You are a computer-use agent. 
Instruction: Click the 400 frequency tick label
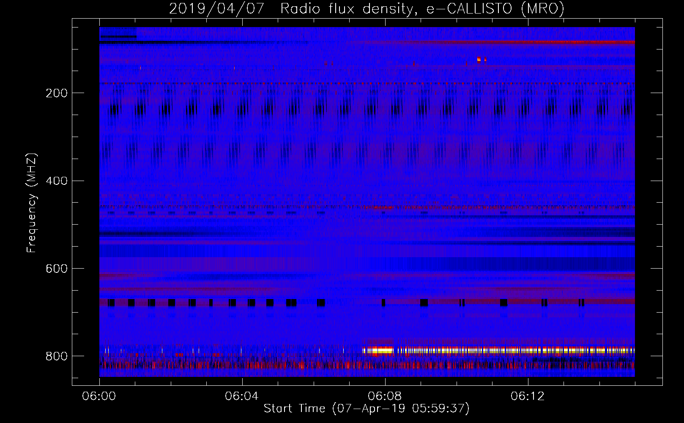click(57, 181)
